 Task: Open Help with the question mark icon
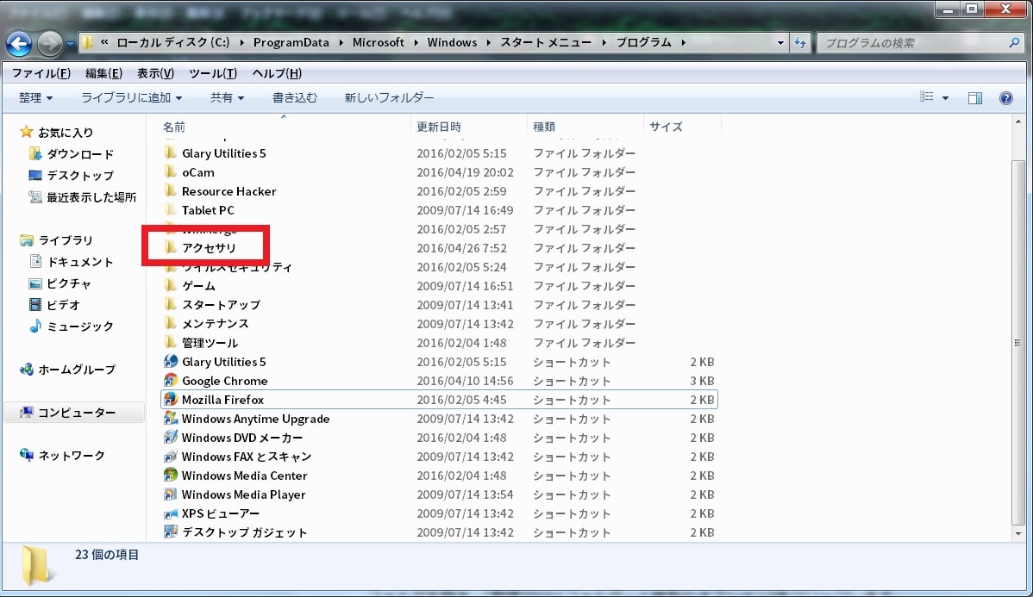(1006, 98)
